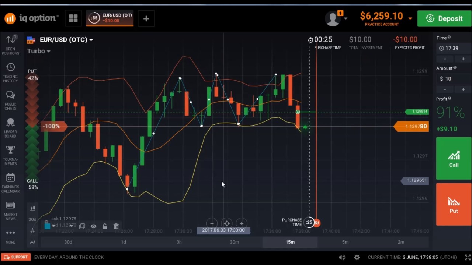
Task: Open the Open Positions sidebar panel
Action: [x=10, y=45]
